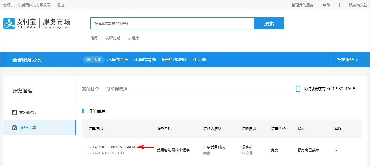Open 全部服务分类 category menu
The width and height of the screenshot is (370, 166).
tap(27, 60)
